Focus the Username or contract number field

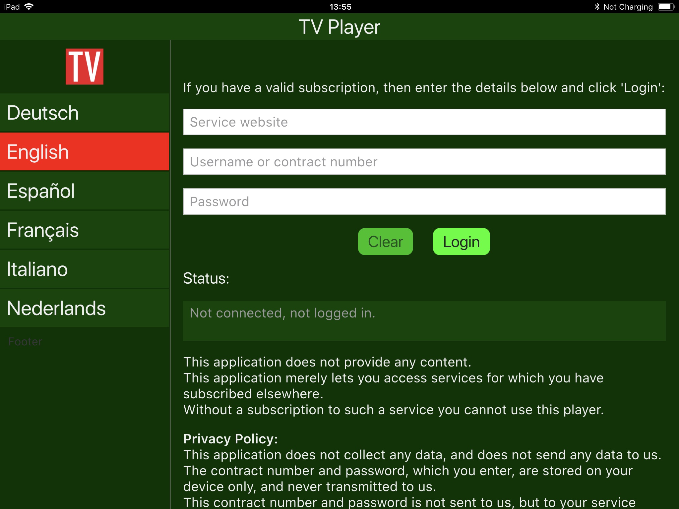click(424, 162)
